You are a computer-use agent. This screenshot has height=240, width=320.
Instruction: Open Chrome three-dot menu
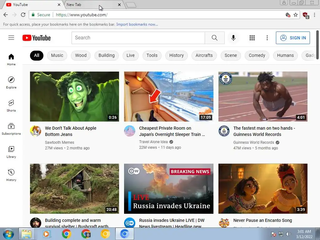(x=314, y=15)
